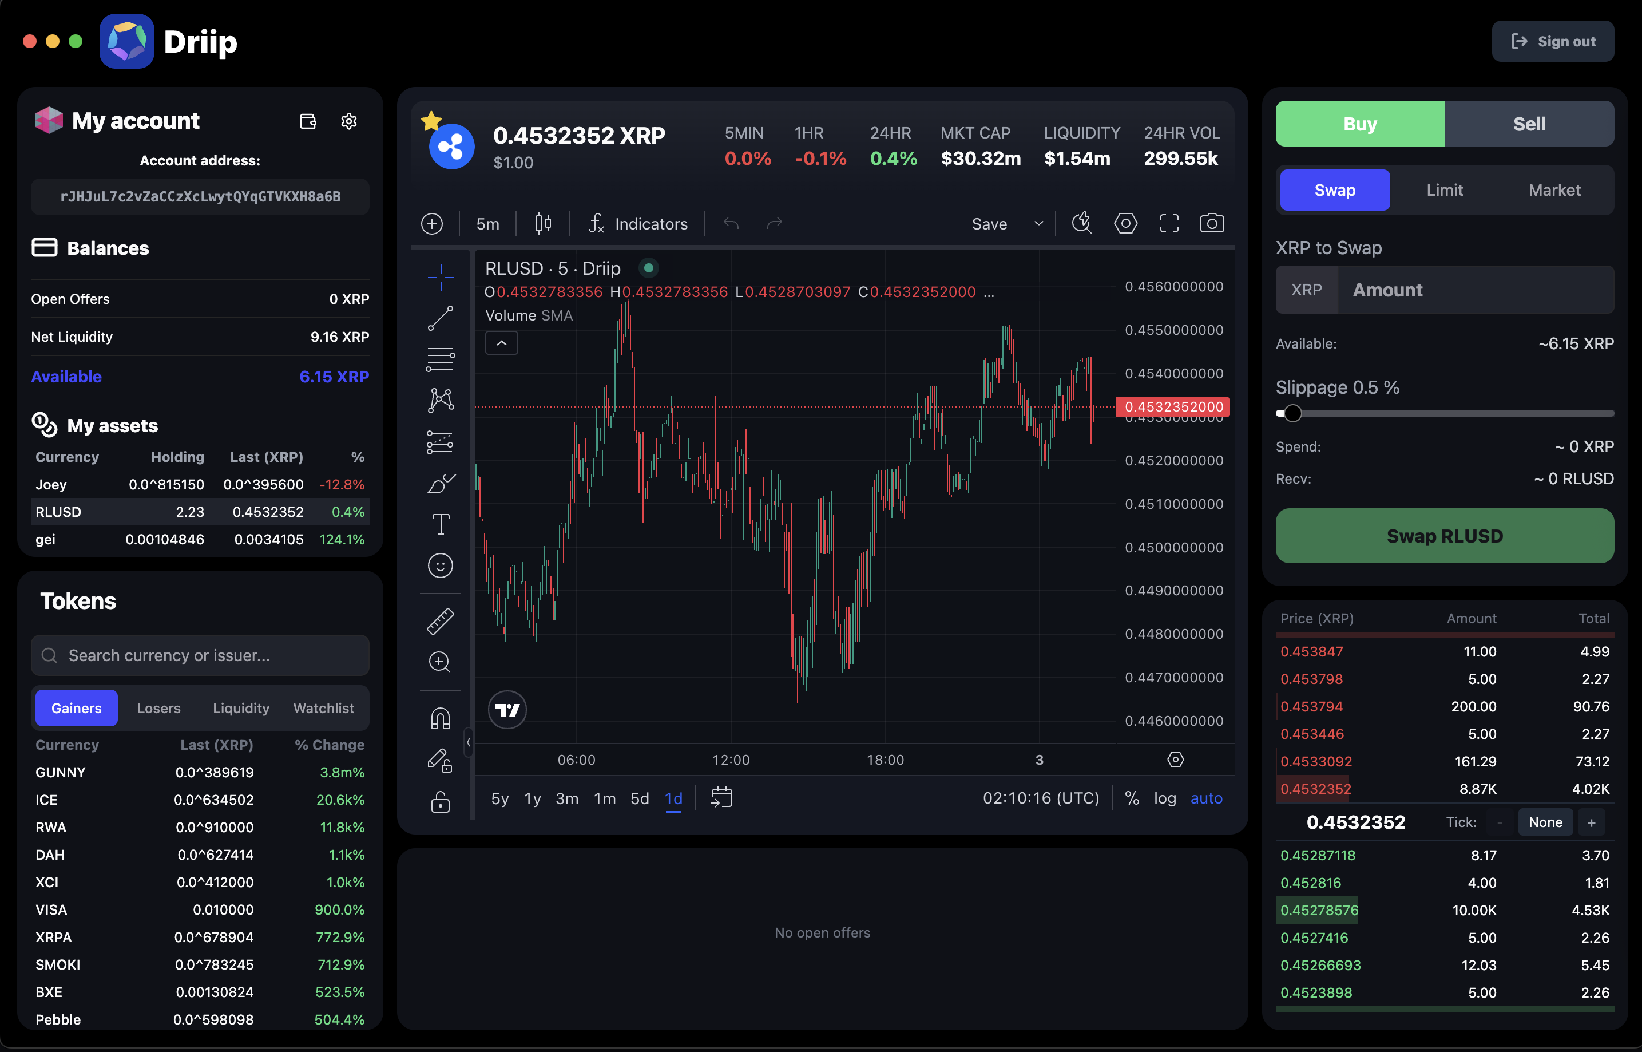Toggle the favorite star on RLUSD
Viewport: 1642px width, 1052px height.
pyautogui.click(x=431, y=121)
